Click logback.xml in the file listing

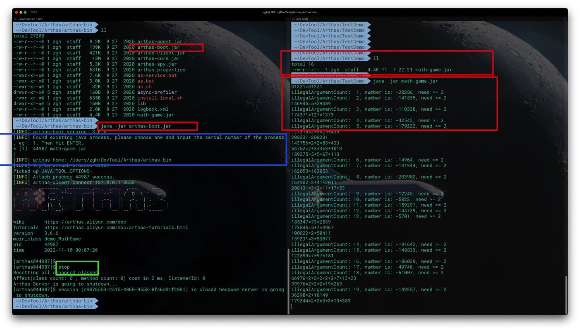click(x=153, y=109)
